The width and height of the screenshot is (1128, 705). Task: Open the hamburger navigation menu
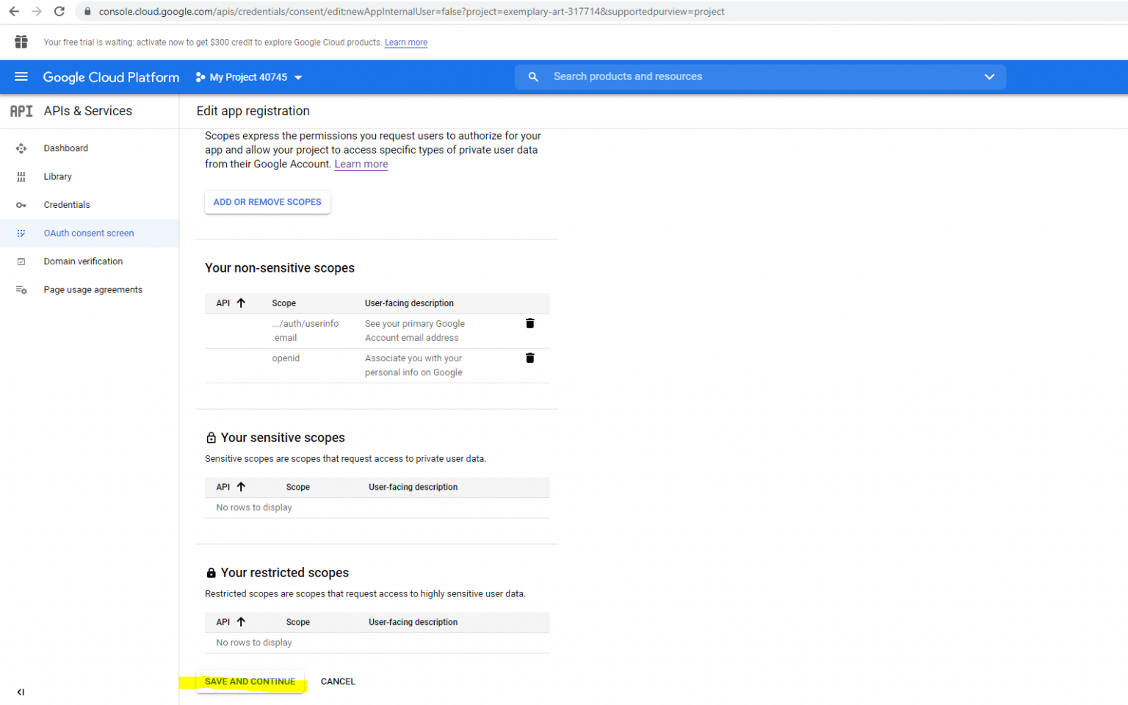[x=21, y=77]
